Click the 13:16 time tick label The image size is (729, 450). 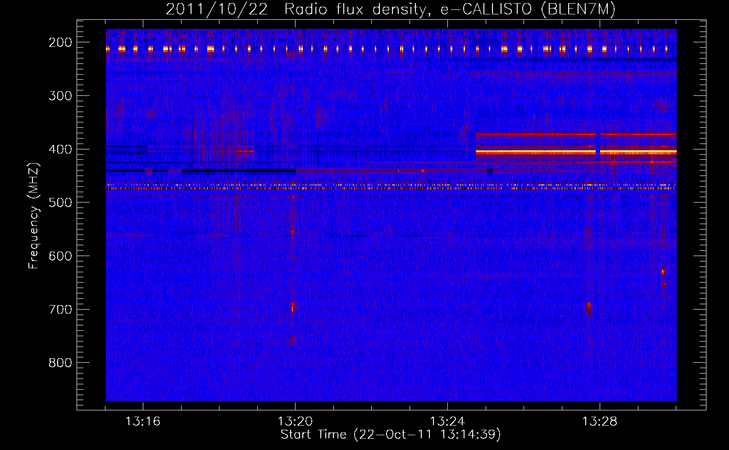point(143,422)
